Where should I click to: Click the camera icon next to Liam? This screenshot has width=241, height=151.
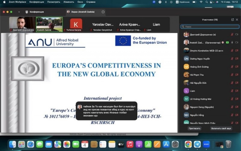pos(236,91)
